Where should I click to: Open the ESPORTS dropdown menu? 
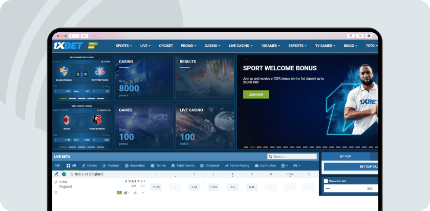click(298, 46)
